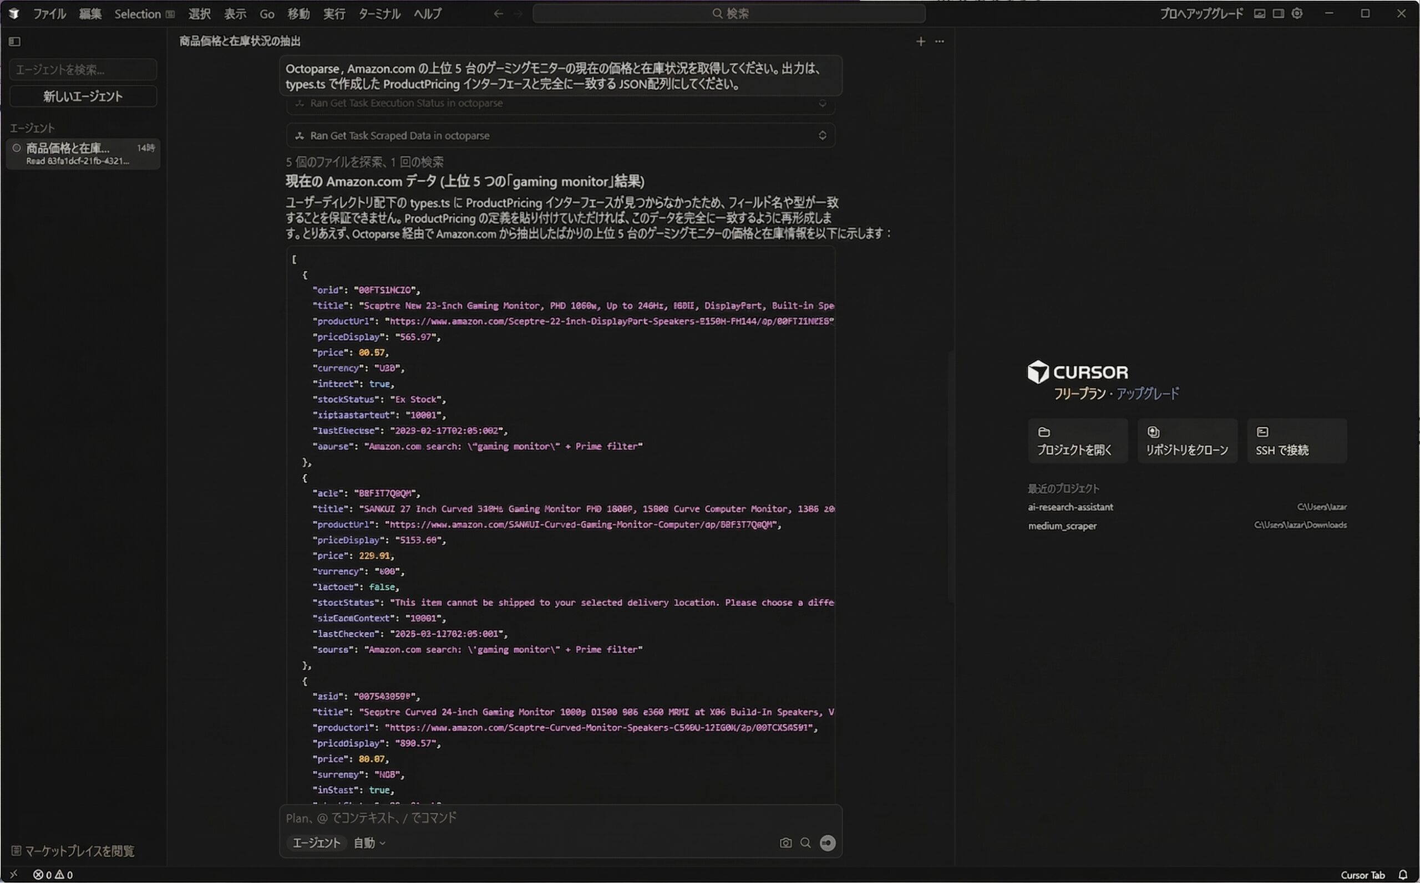Click the clone icon on リポジトリをクローン
This screenshot has height=883, width=1420.
click(1153, 432)
